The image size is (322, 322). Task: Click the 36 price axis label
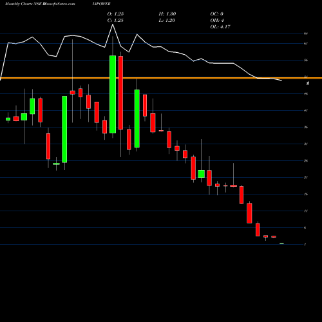pos(306,128)
